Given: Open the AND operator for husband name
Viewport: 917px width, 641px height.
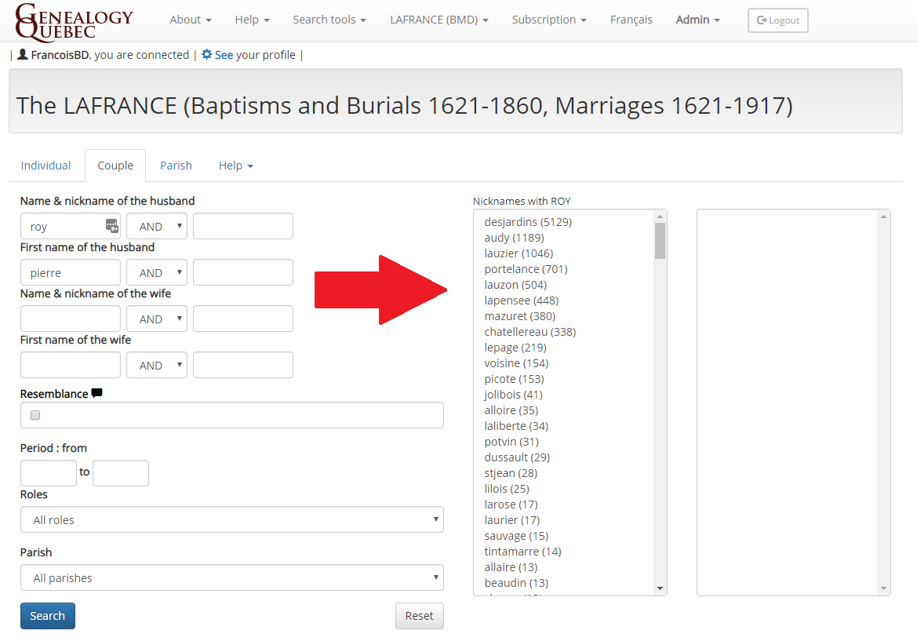Looking at the screenshot, I should click(157, 226).
